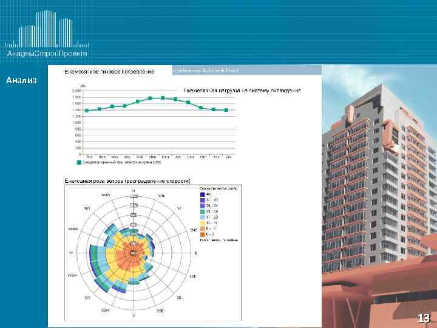Screen dimensions: 437x328
Task: Click the slide number 13
Action: point(424,318)
